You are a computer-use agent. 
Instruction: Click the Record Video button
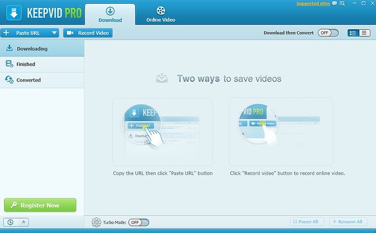[88, 33]
